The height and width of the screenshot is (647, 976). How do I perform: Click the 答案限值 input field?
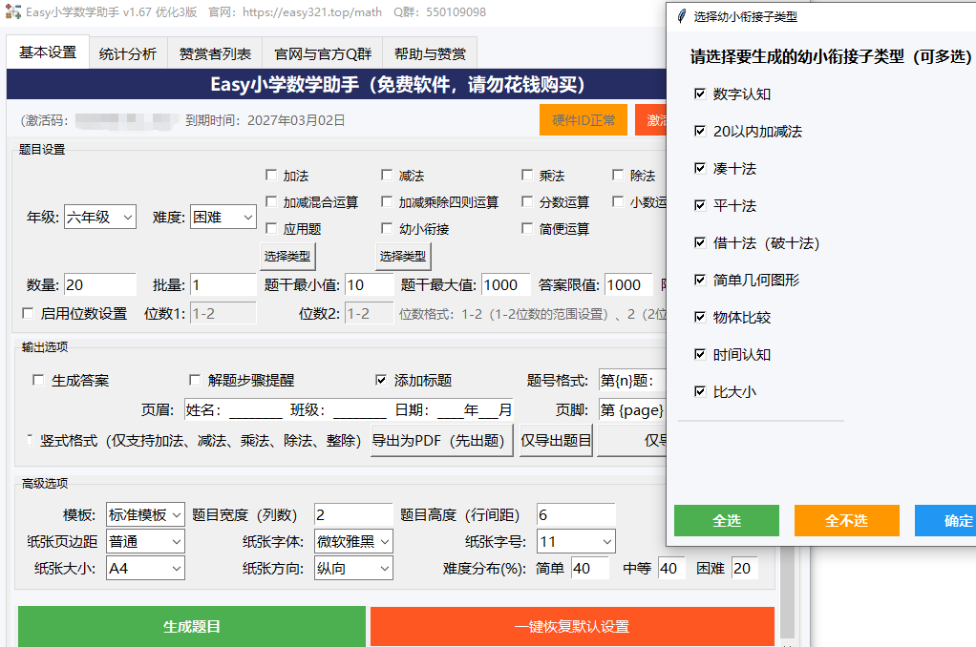click(628, 285)
